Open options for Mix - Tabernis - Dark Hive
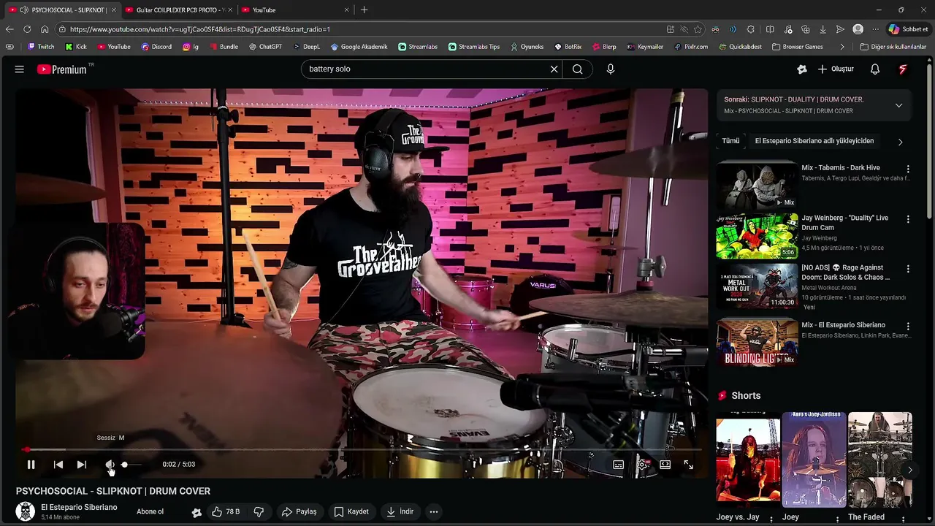935x526 pixels. (908, 169)
